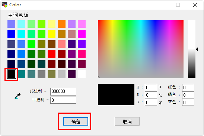Pick the pure blue palette swatch
Image resolution: width=204 pixels, height=136 pixels.
11,34
